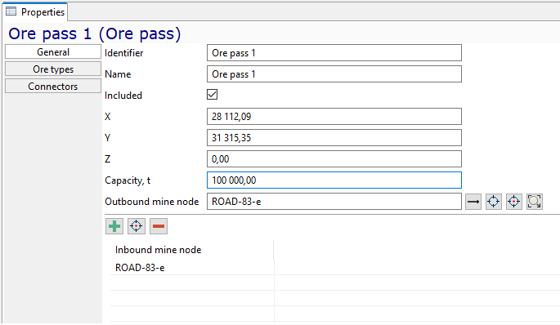Open the Connectors section
Screen dimensions: 560x325
(x=53, y=87)
